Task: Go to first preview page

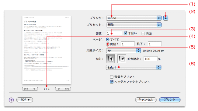Action: [26, 89]
